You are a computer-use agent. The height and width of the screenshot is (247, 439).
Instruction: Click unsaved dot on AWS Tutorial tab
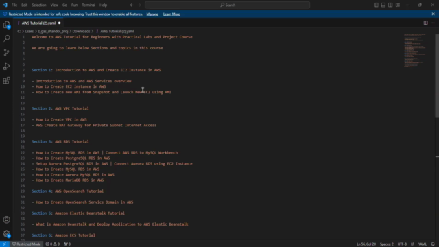(60, 23)
